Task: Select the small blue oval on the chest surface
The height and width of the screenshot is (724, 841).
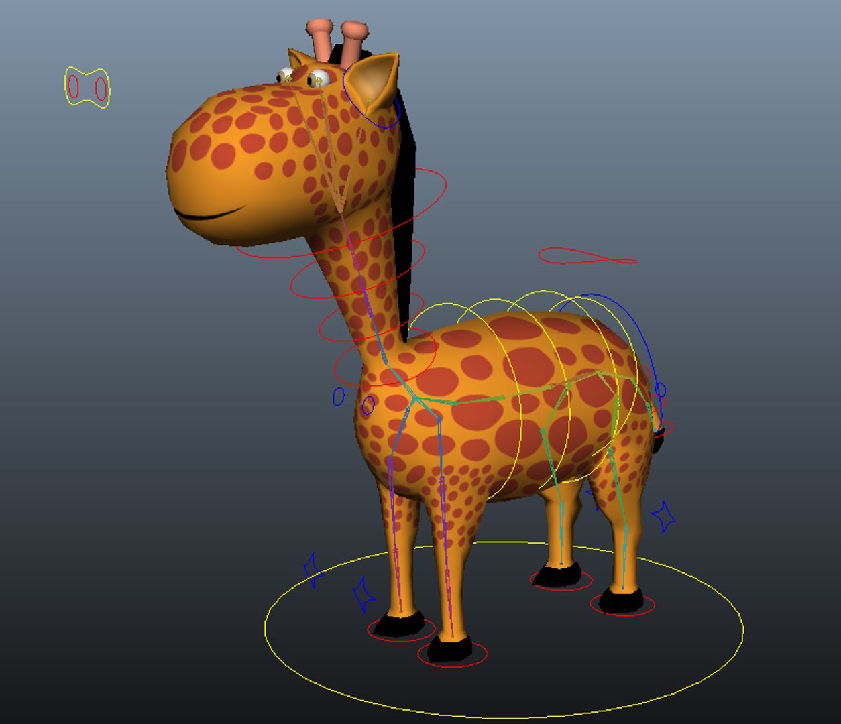Action: point(368,405)
